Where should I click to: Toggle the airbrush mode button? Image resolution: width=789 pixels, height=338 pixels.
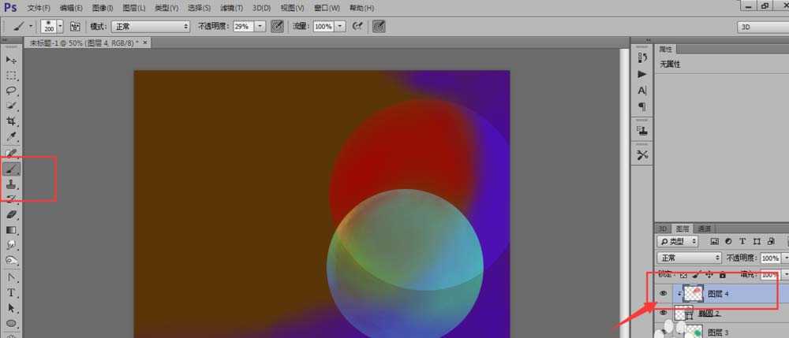click(x=360, y=26)
